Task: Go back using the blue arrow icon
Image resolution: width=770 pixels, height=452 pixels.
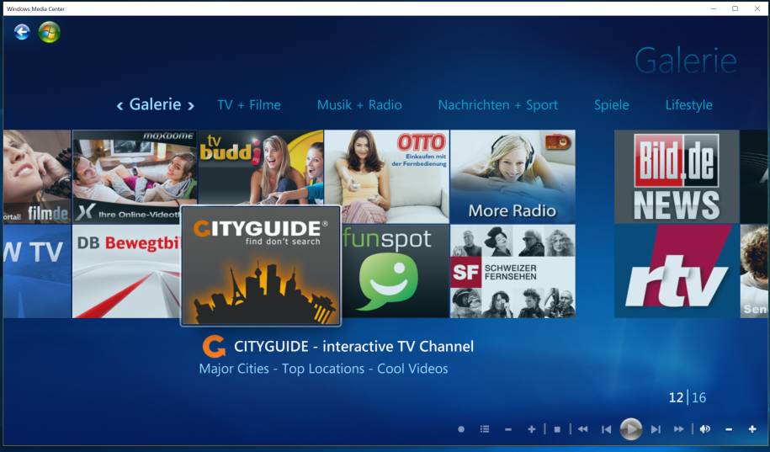Action: 22,33
